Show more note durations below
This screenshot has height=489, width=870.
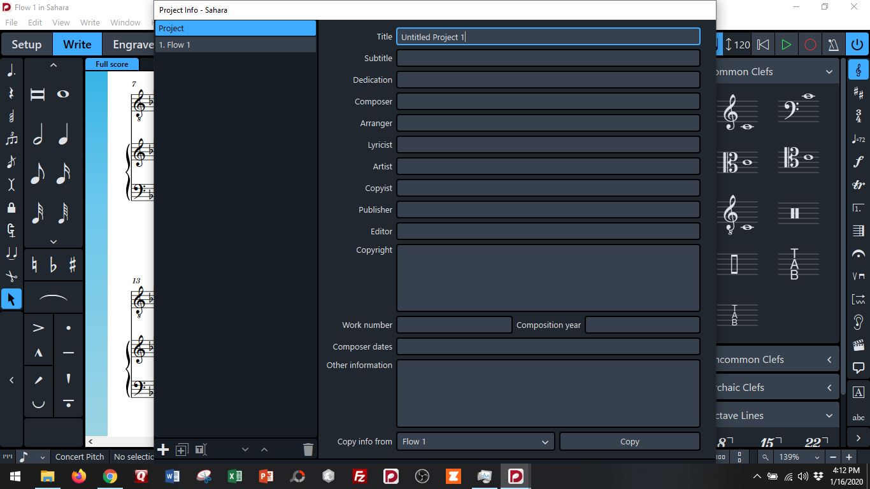click(x=53, y=242)
